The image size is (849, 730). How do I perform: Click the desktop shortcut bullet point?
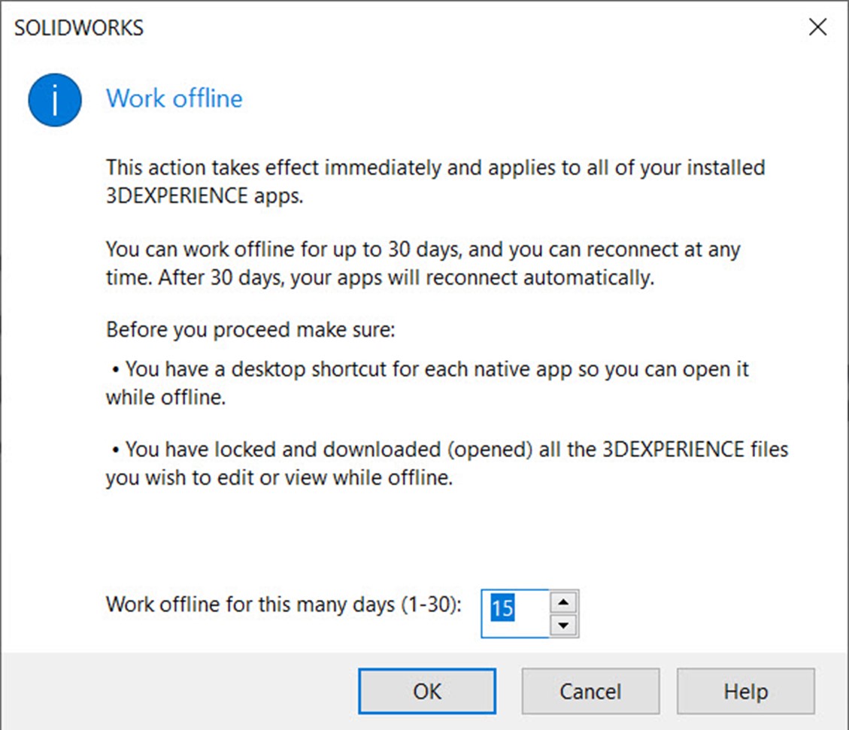[428, 383]
